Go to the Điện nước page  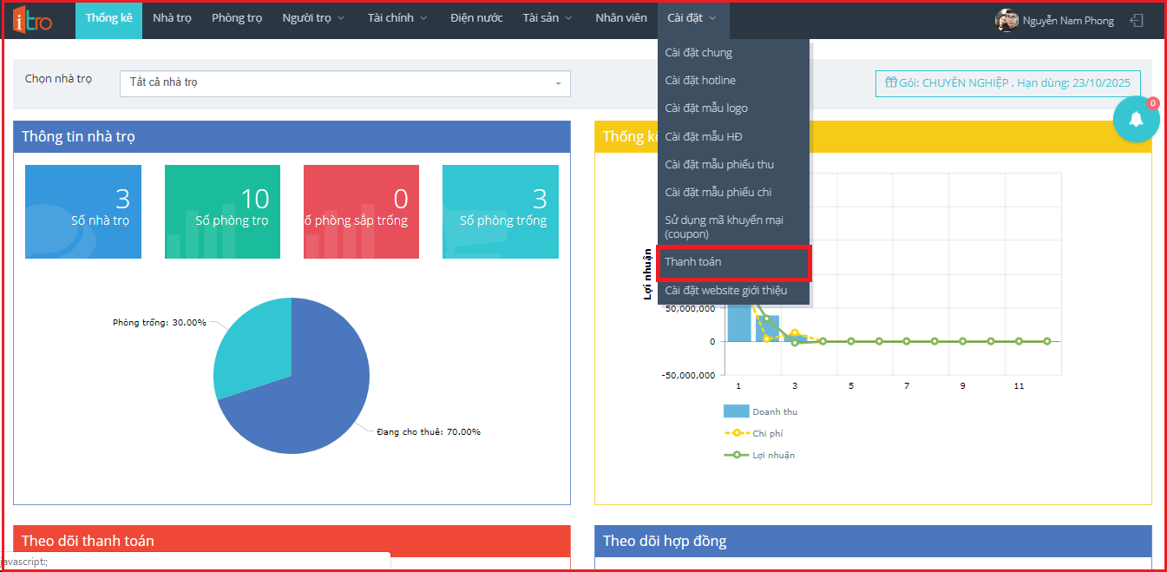tap(476, 19)
